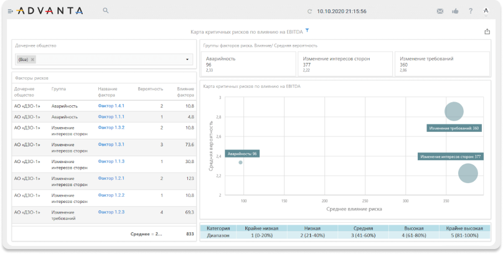
Task: Refresh data using the reload icon
Action: tap(309, 11)
